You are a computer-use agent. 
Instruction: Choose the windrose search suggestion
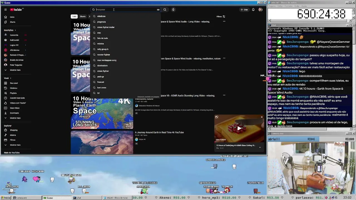pyautogui.click(x=125, y=16)
